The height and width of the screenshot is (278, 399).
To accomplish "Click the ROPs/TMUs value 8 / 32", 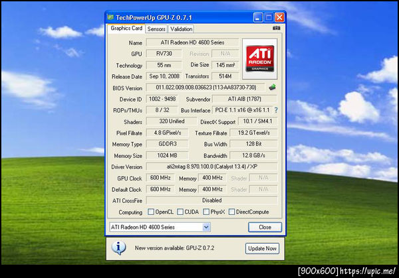I will point(162,110).
